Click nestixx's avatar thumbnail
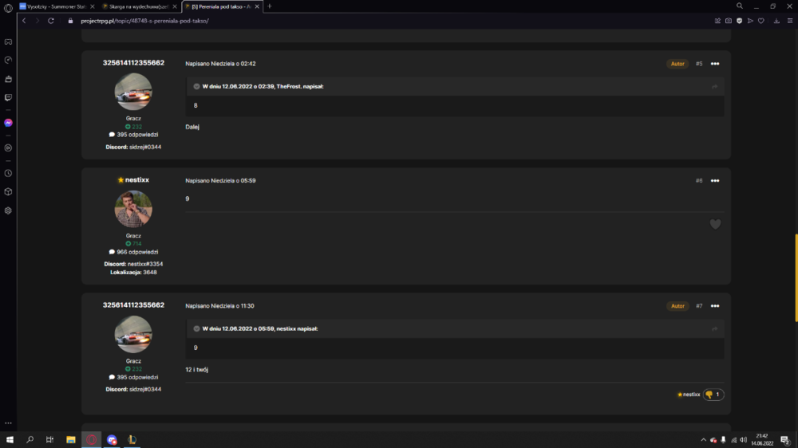Viewport: 798px width, 448px height. pos(133,209)
